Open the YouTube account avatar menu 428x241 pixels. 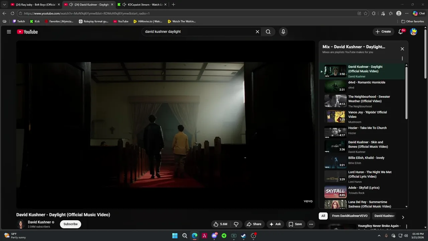tap(414, 32)
